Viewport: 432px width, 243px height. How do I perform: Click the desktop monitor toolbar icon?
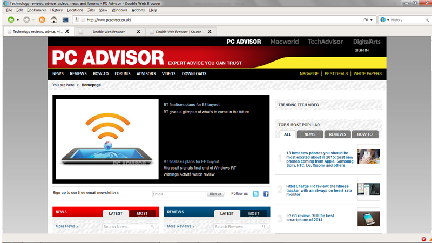pyautogui.click(x=65, y=20)
